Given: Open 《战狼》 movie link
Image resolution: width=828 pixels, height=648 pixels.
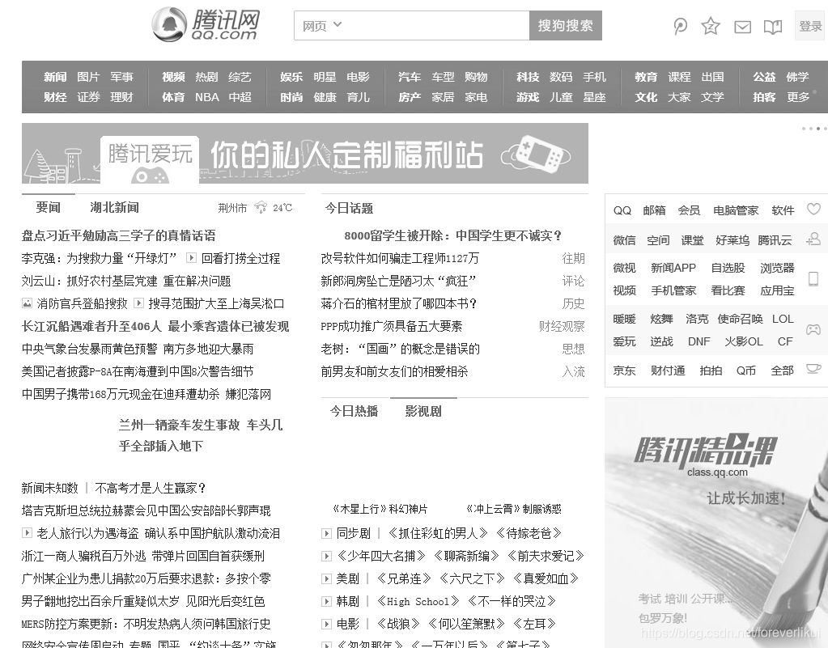Looking at the screenshot, I should point(398,625).
